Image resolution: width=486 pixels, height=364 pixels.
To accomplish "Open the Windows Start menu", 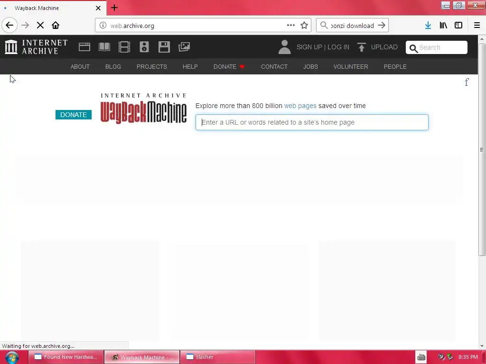I will (11, 357).
